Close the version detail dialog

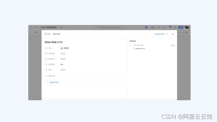(173, 34)
